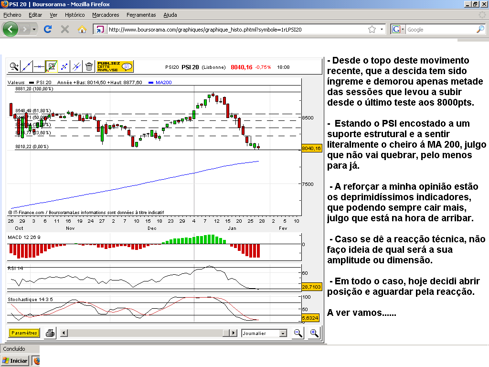This screenshot has width=489, height=367.
Task: Click the Publiez cette analyse button
Action: click(x=115, y=66)
